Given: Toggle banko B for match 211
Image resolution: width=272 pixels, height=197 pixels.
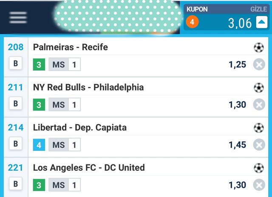Looking at the screenshot, I should tap(16, 103).
